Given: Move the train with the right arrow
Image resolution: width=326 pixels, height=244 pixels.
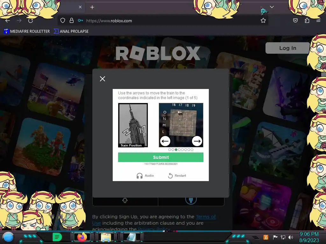Looking at the screenshot, I should (x=197, y=141).
